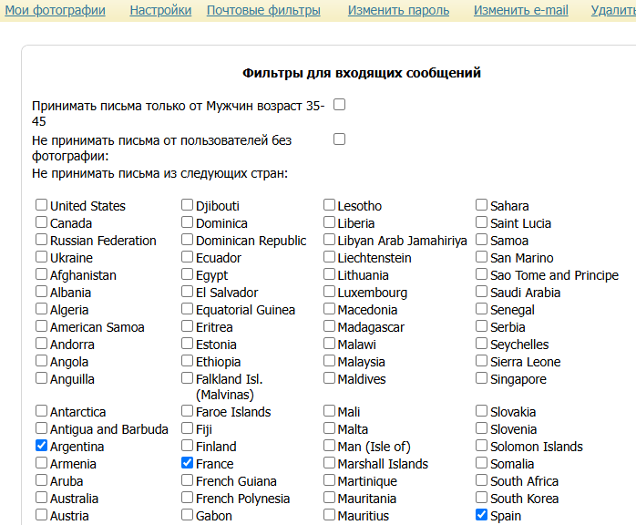Image resolution: width=636 pixels, height=525 pixels.
Task: Select the Ukraine checkbox
Action: click(x=42, y=258)
